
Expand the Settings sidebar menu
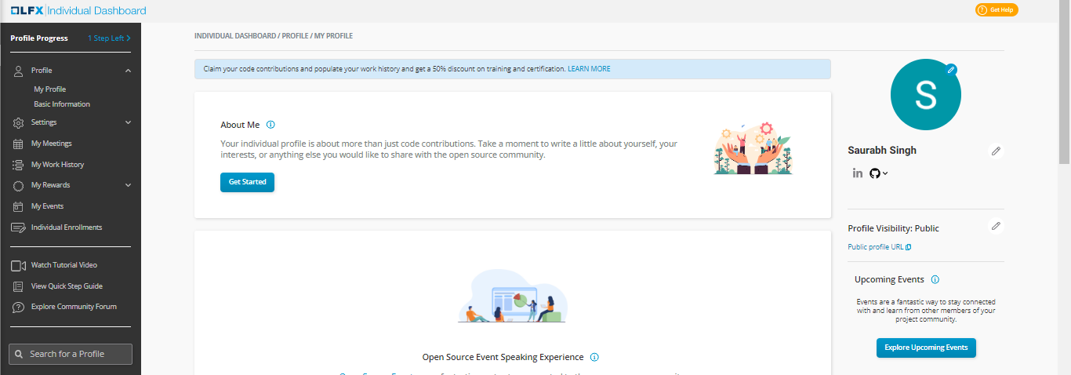[x=128, y=122]
